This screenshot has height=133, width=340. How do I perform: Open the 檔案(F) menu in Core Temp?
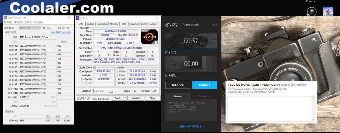8,22
